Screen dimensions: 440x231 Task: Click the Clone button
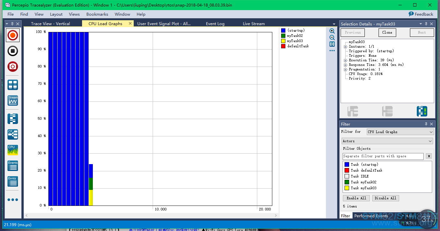point(387,32)
